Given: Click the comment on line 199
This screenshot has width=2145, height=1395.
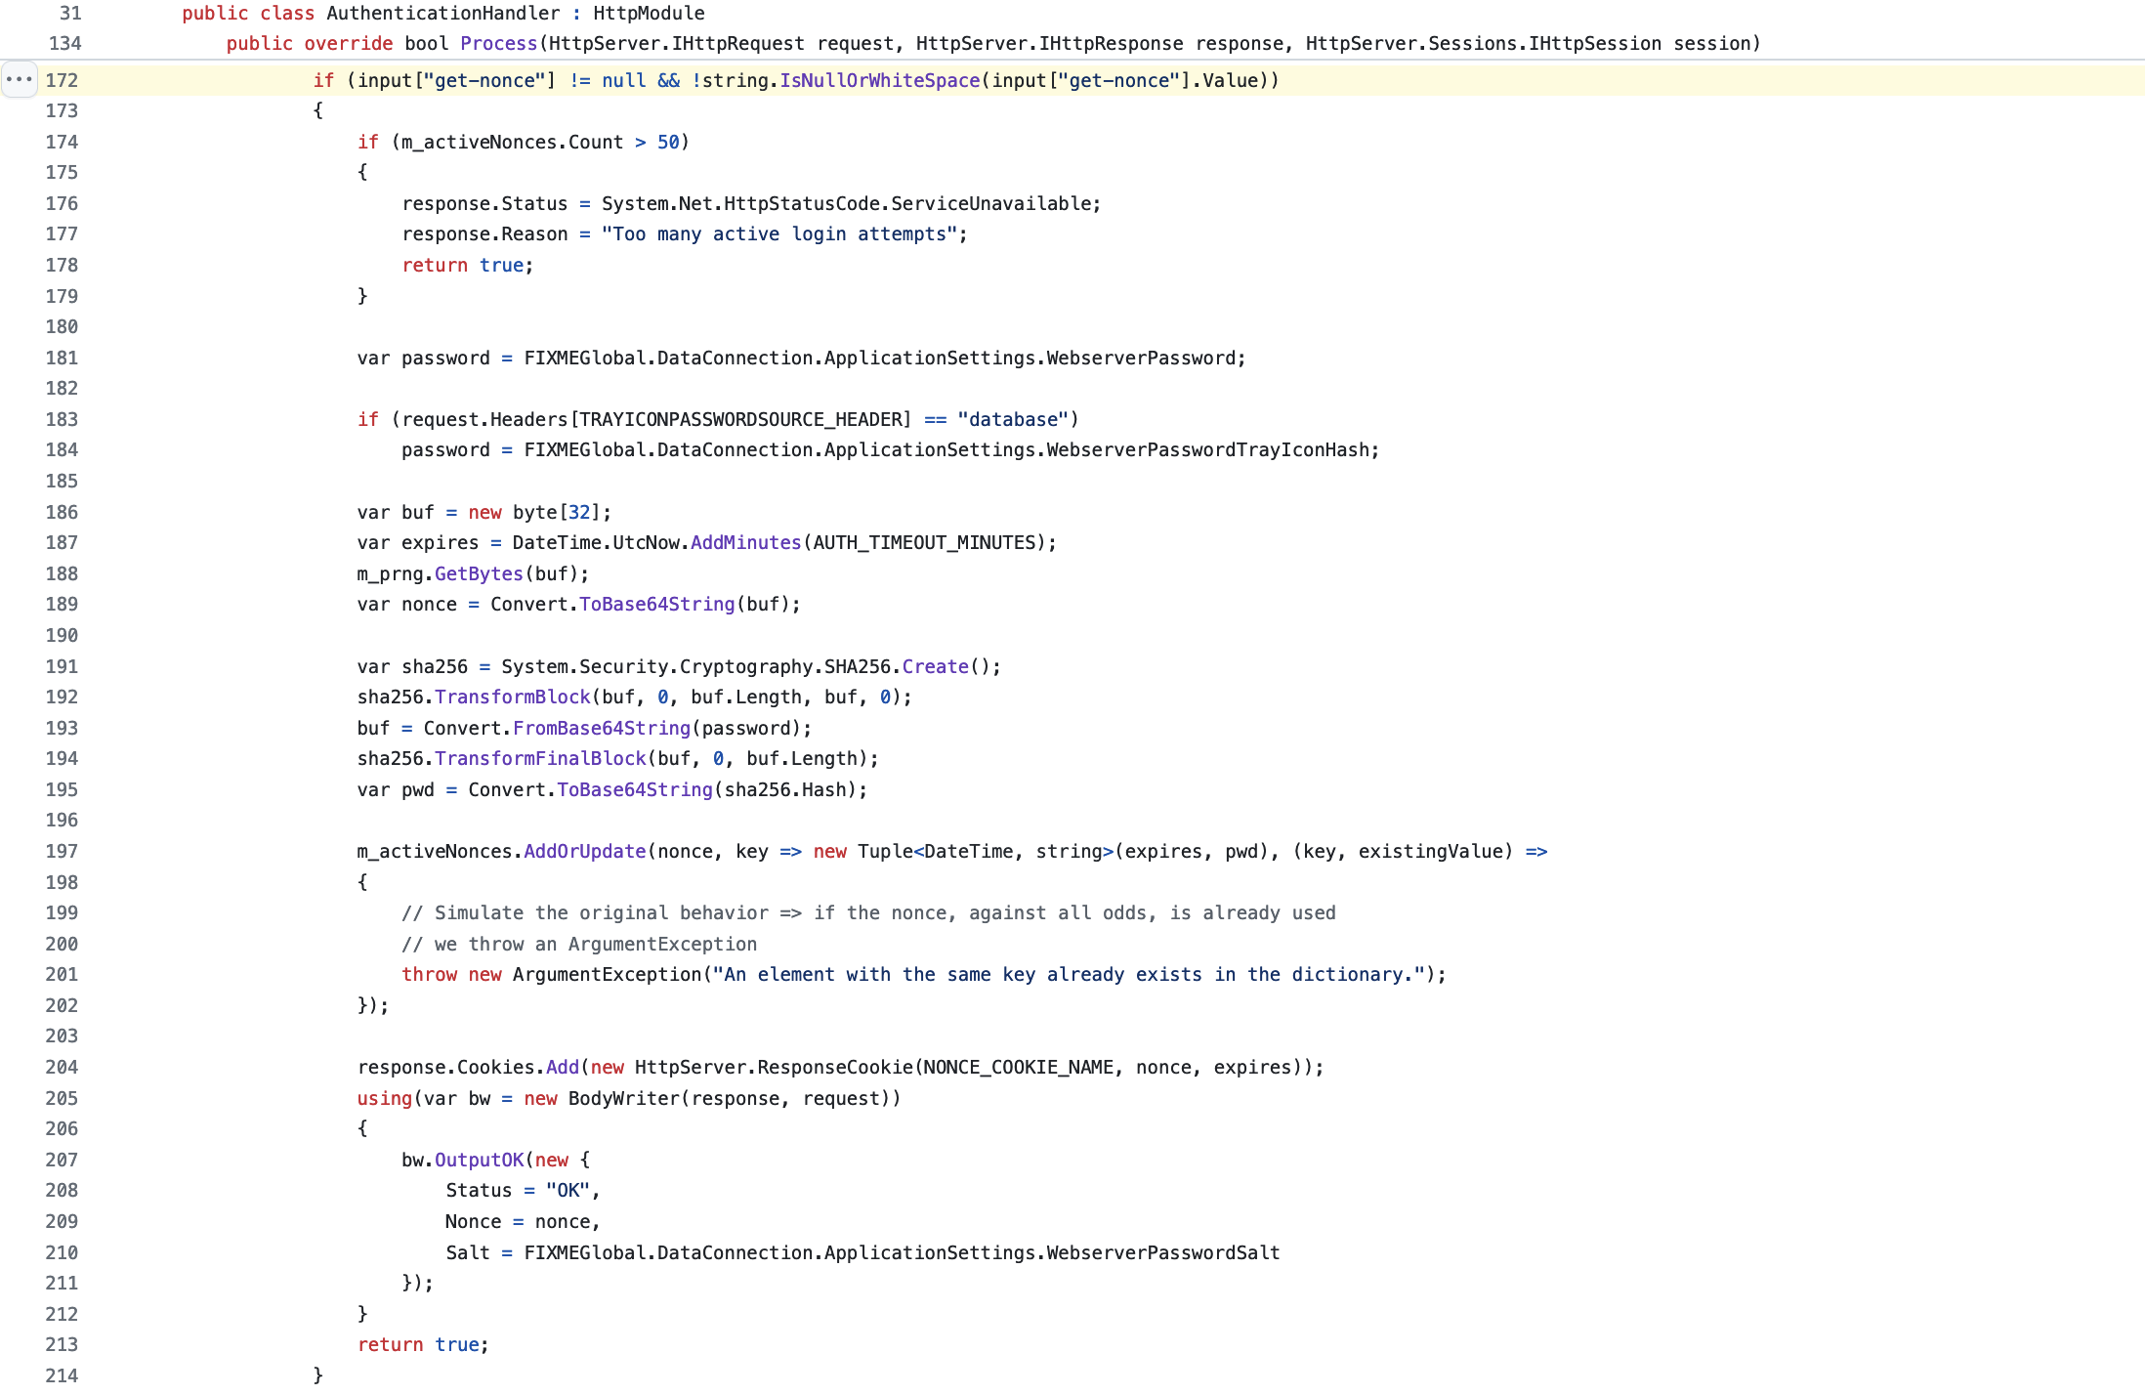Looking at the screenshot, I should 868,912.
